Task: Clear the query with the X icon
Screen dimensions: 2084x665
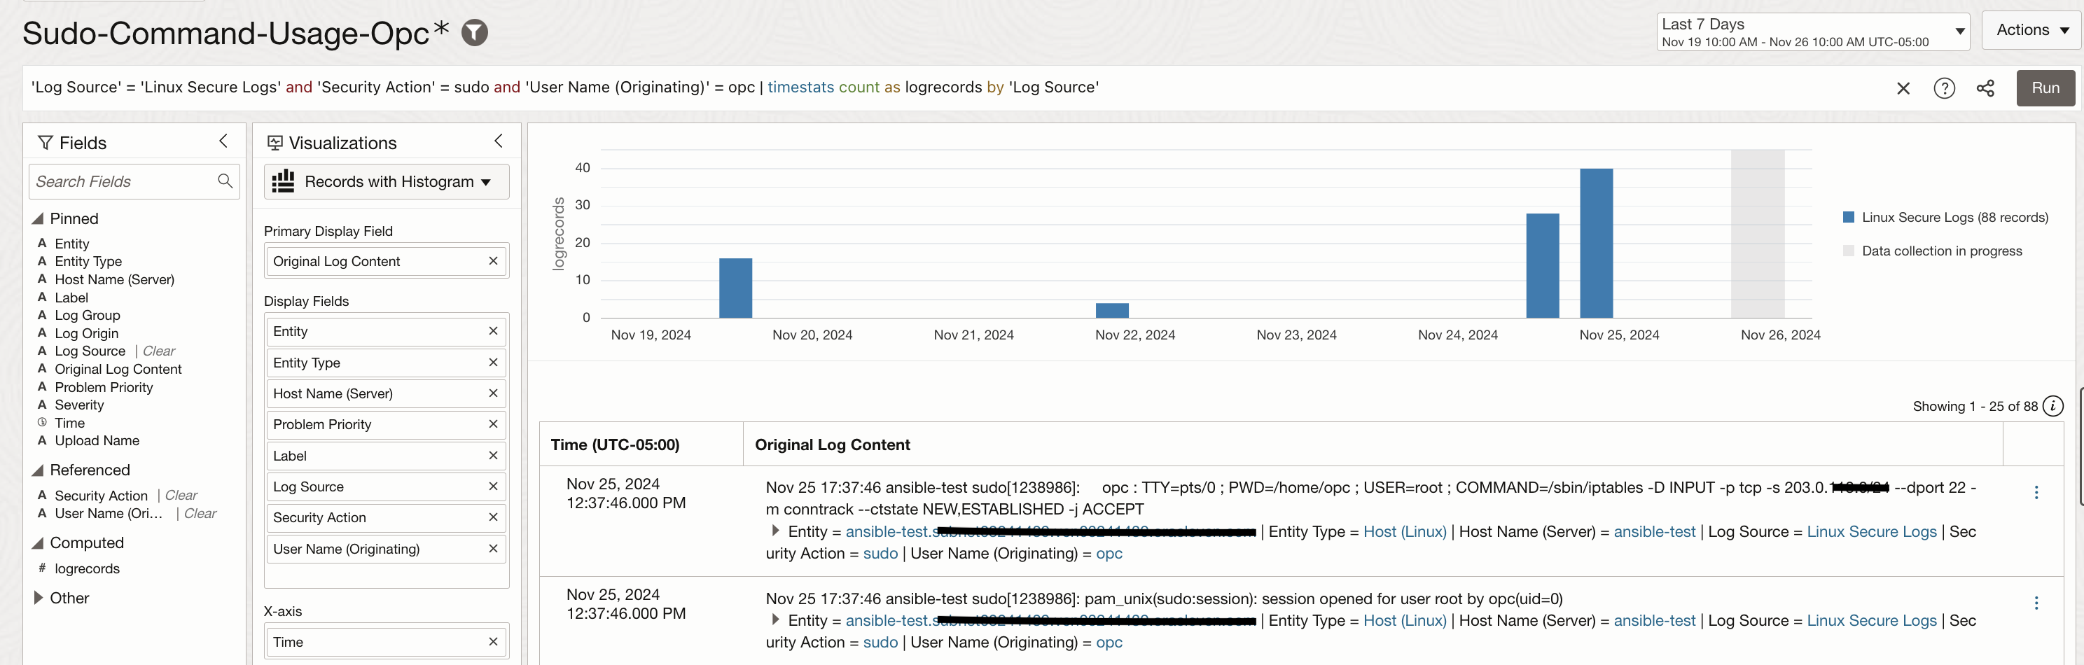Action: point(1903,88)
